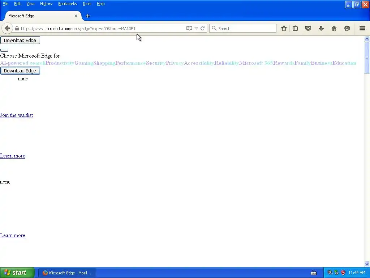Select the Accessibility link
Image resolution: width=370 pixels, height=278 pixels.
click(199, 63)
